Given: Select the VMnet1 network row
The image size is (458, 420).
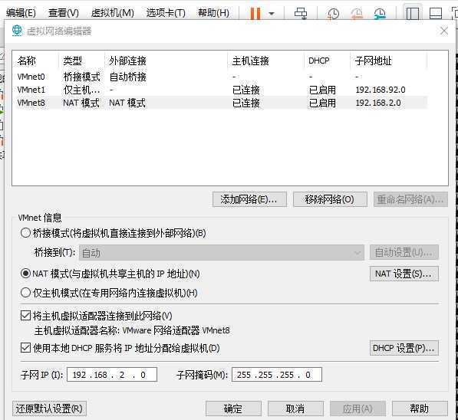Looking at the screenshot, I should click(222, 90).
